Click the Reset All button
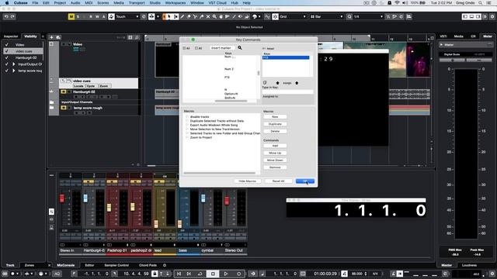Image resolution: width=497 pixels, height=279 pixels. click(x=278, y=181)
